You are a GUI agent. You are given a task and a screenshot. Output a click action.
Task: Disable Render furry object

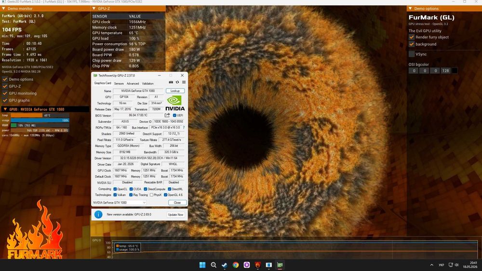pyautogui.click(x=412, y=37)
